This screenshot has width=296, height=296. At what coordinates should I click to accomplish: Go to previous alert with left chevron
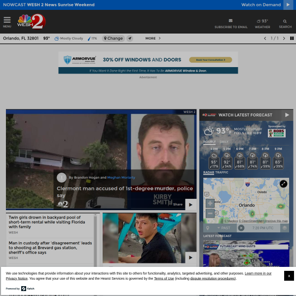click(265, 38)
